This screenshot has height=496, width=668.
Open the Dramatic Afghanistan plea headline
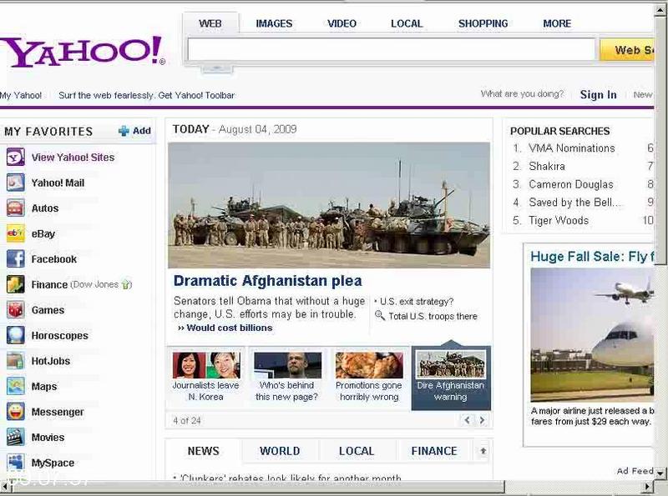[267, 281]
